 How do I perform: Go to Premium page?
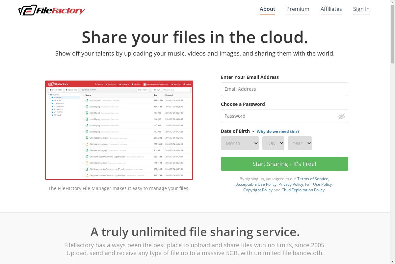[298, 9]
